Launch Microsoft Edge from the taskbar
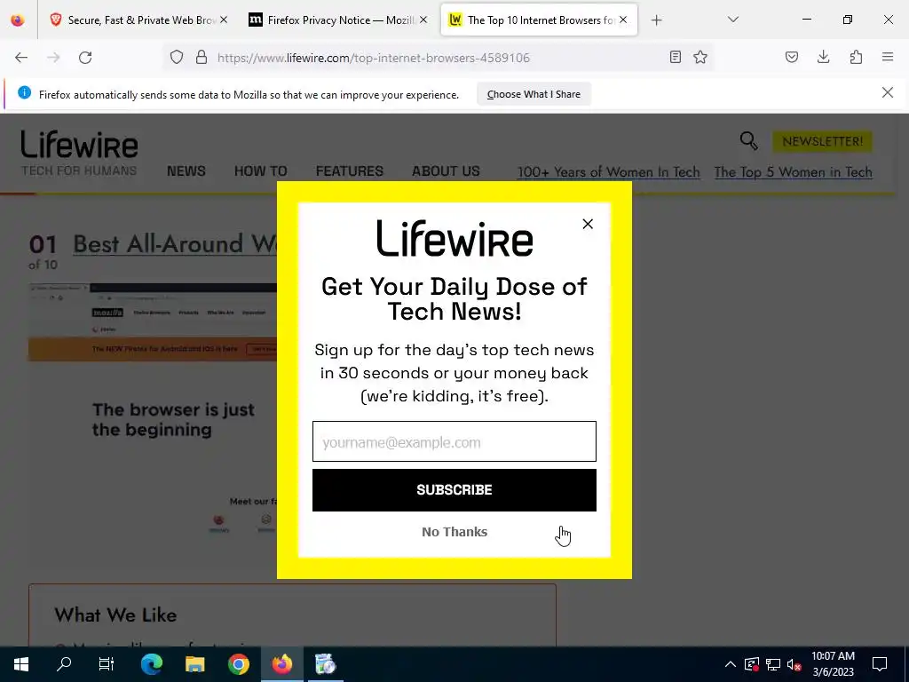 (152, 664)
